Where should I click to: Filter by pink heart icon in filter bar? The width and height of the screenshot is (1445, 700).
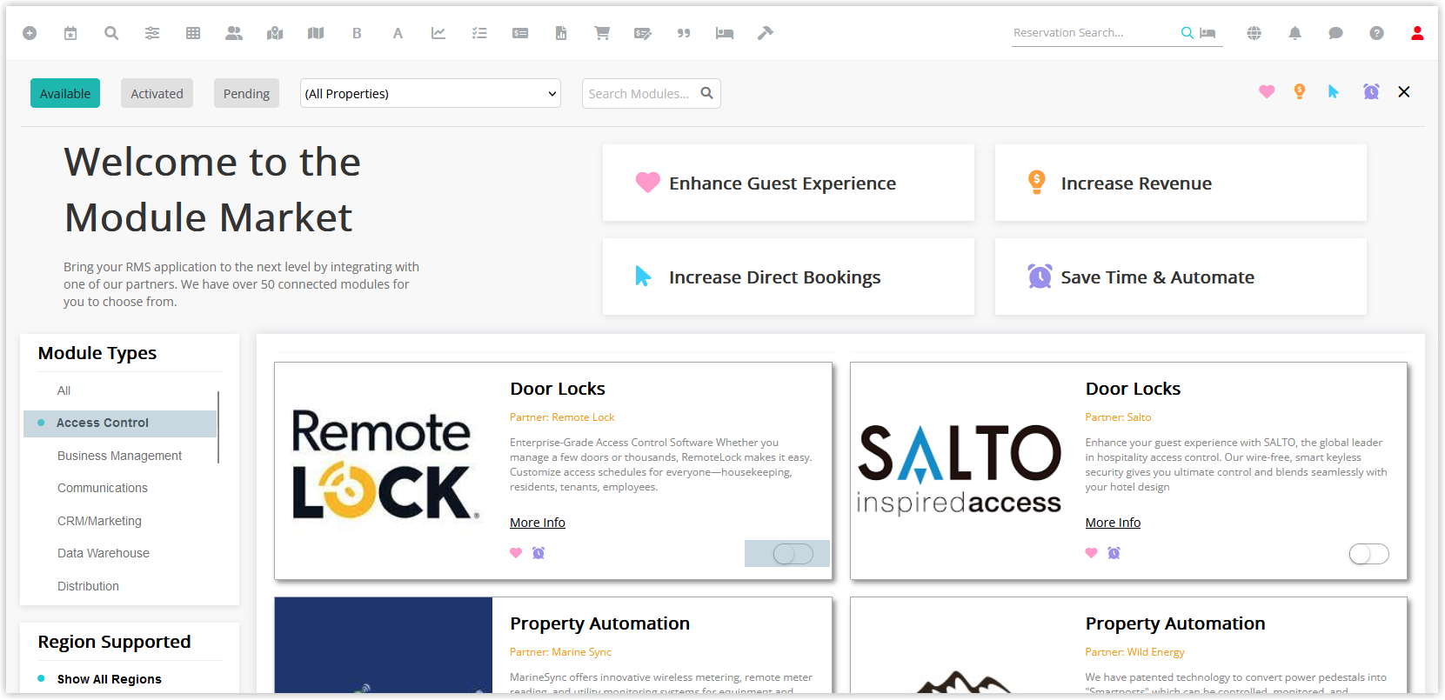coord(1267,92)
